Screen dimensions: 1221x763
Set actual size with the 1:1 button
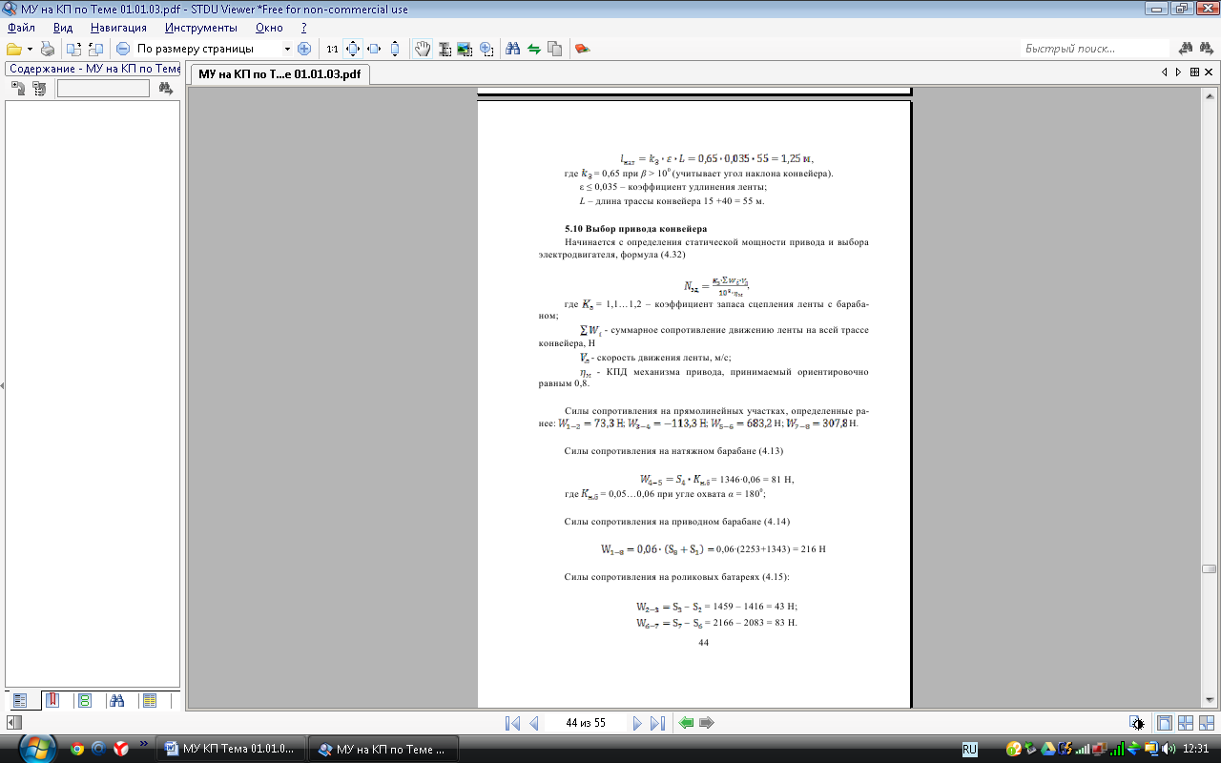pyautogui.click(x=331, y=49)
